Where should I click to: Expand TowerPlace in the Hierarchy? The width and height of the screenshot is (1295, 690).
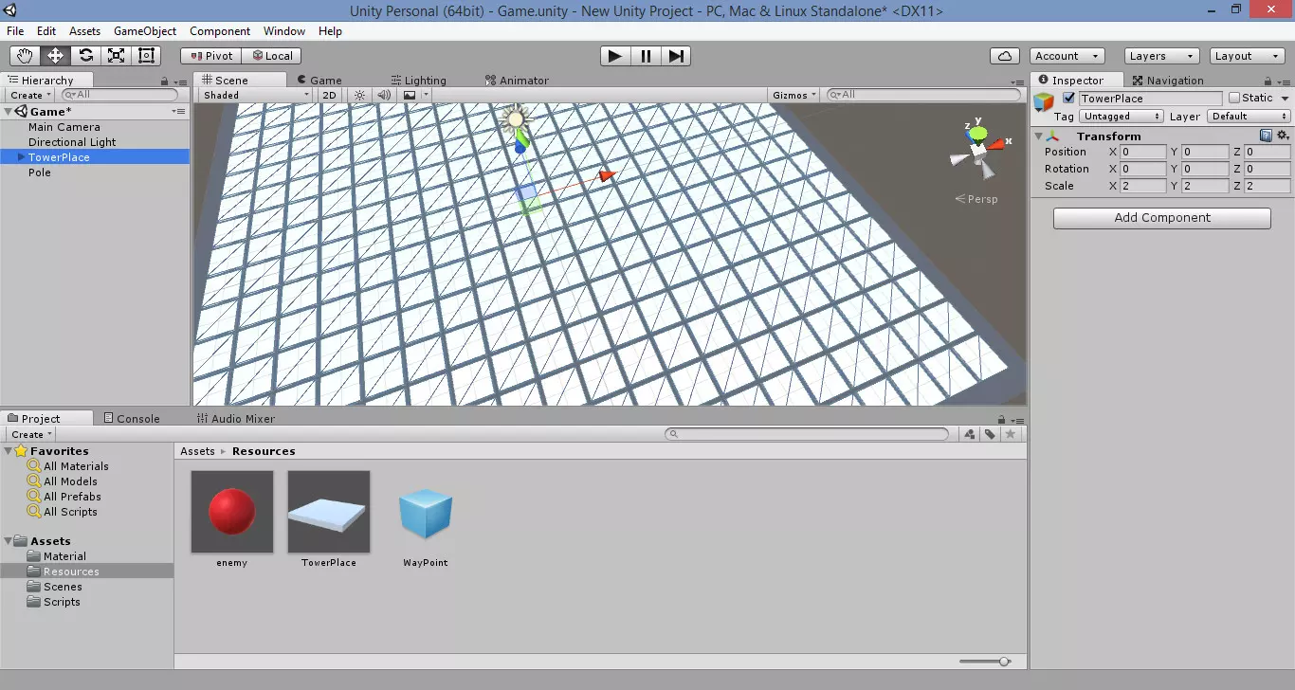[x=21, y=157]
